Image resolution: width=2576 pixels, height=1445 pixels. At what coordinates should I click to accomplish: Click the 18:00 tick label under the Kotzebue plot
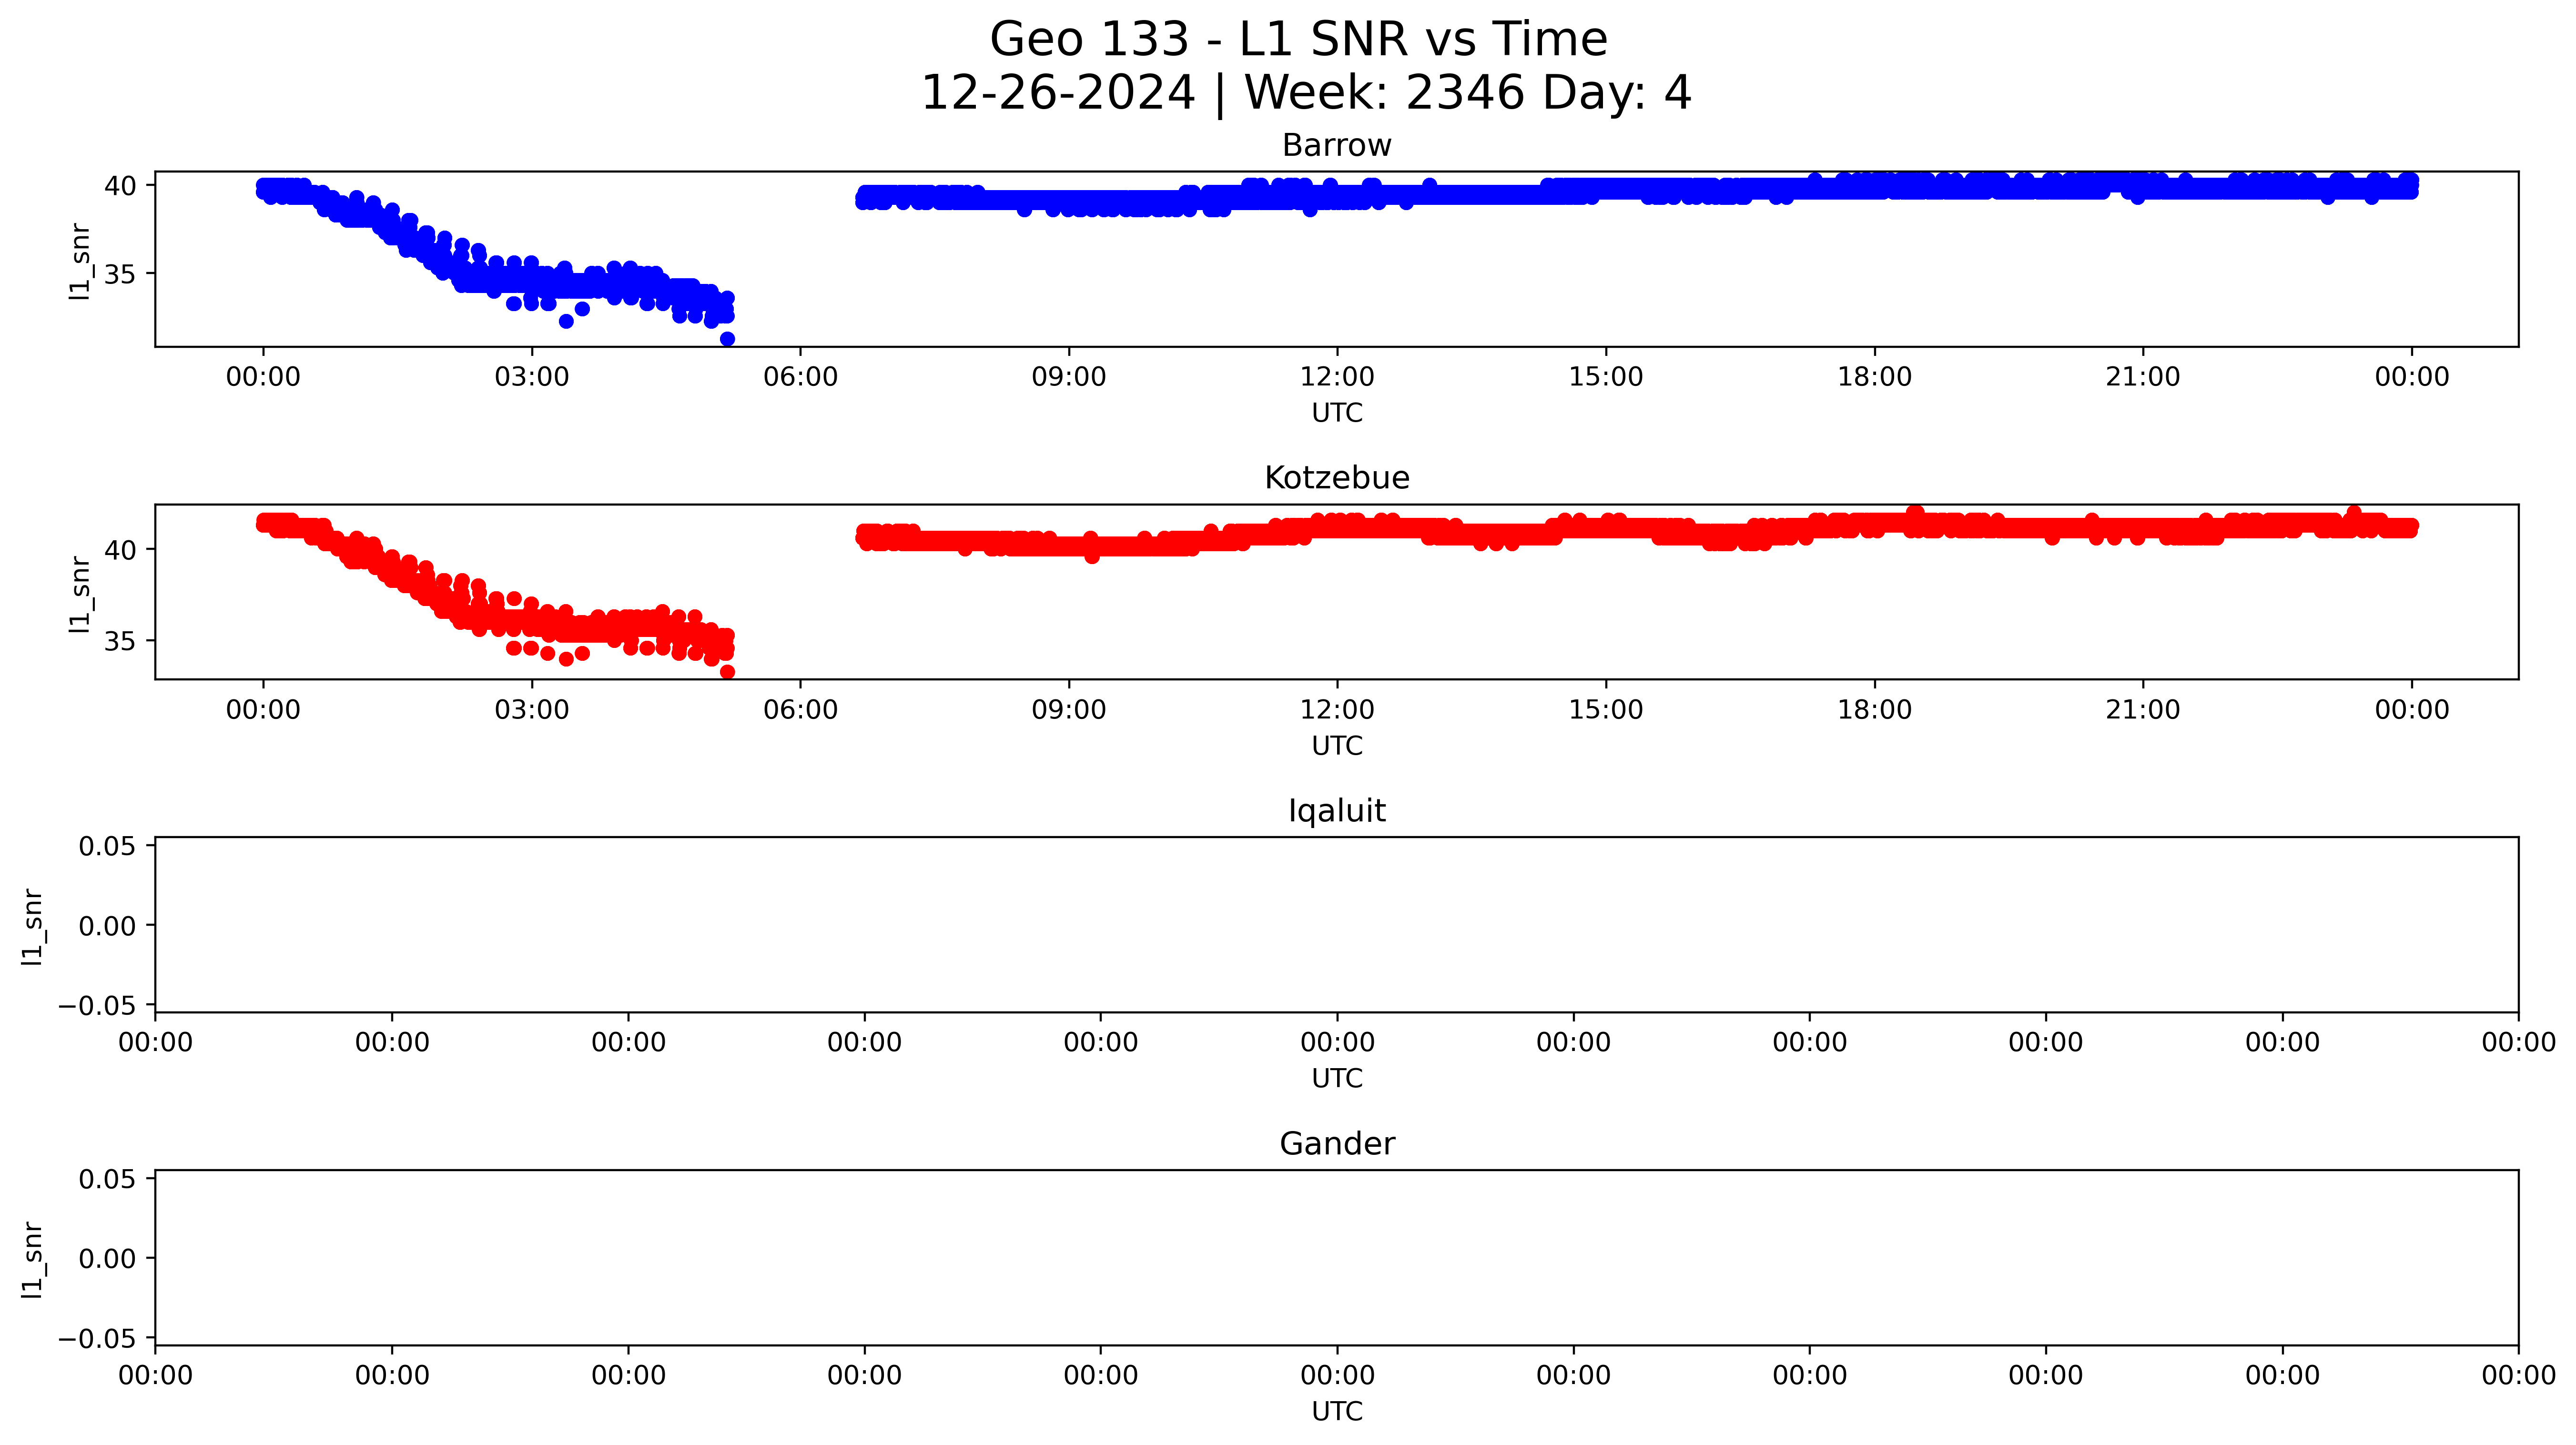[x=1874, y=710]
